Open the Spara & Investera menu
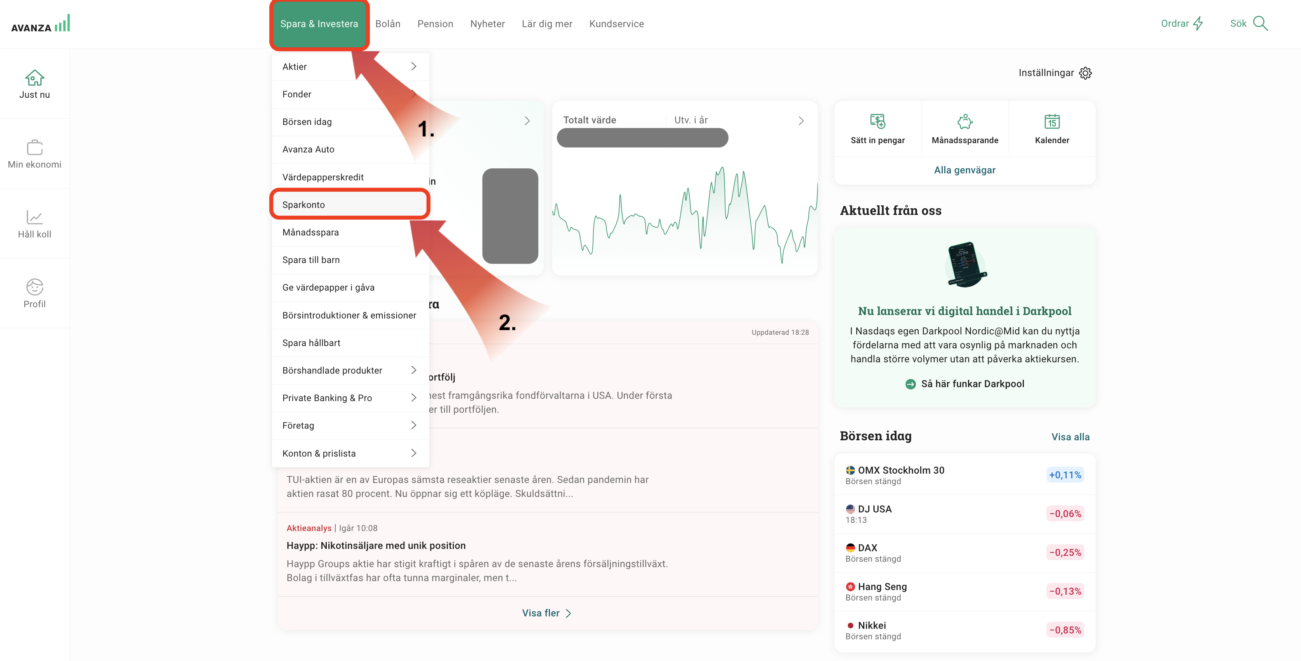This screenshot has height=661, width=1301. click(319, 24)
